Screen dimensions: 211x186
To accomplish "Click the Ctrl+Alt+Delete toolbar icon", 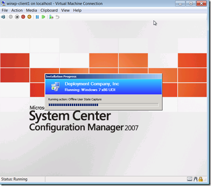I will click(3, 17).
